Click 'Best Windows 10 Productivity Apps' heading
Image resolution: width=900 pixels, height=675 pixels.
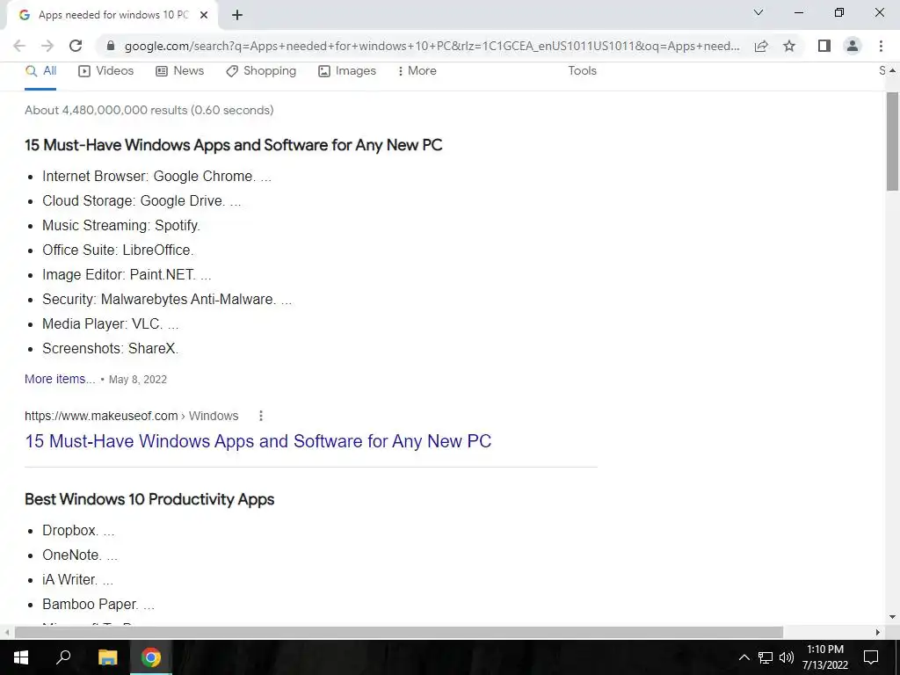(149, 499)
